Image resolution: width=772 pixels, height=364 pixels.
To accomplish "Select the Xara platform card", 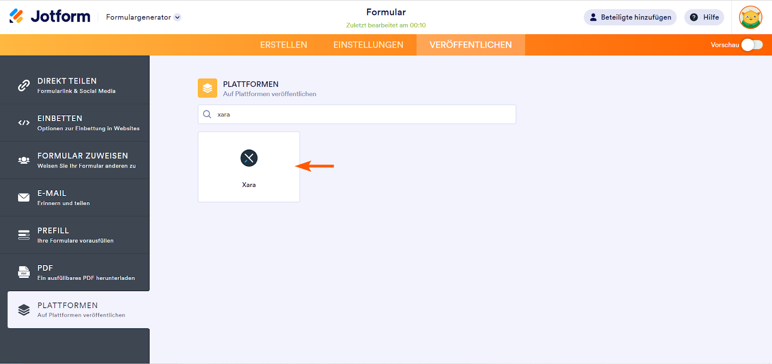I will pos(249,167).
